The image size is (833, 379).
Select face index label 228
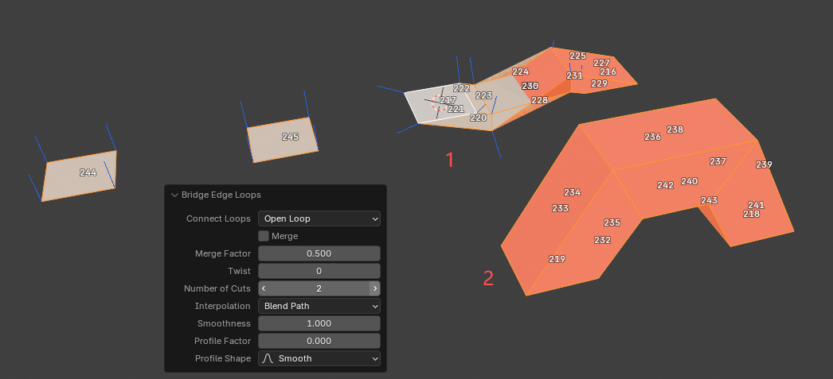click(x=539, y=100)
